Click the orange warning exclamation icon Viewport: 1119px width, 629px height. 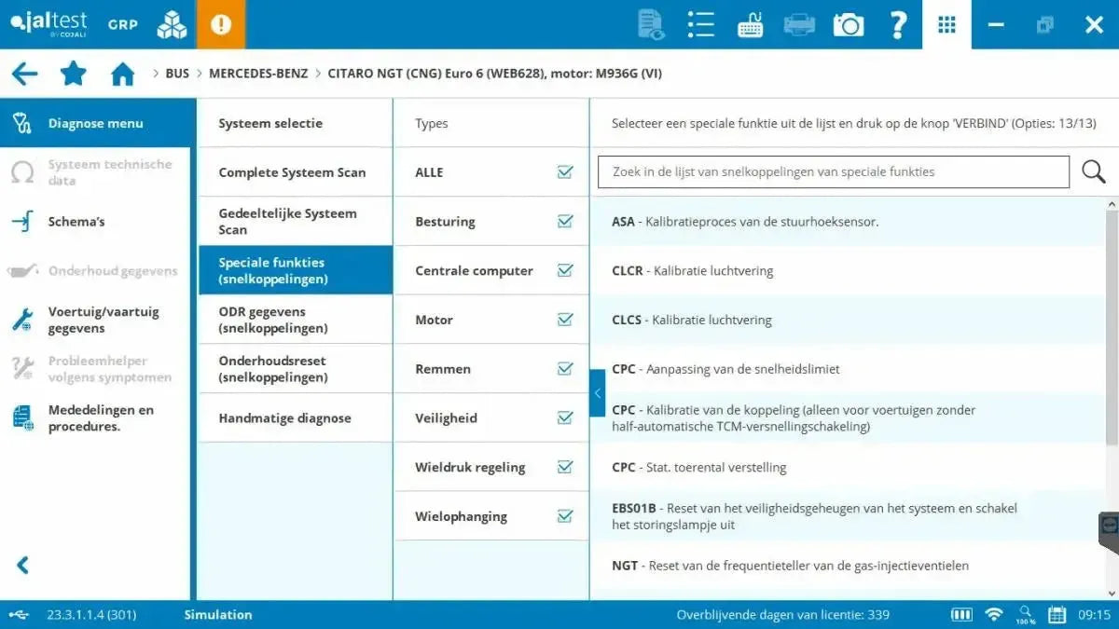point(220,24)
